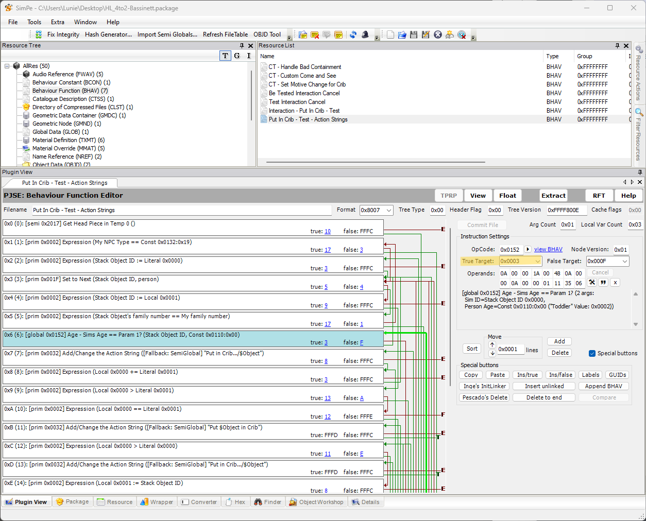Pin the Plugin View panel

[x=640, y=172]
